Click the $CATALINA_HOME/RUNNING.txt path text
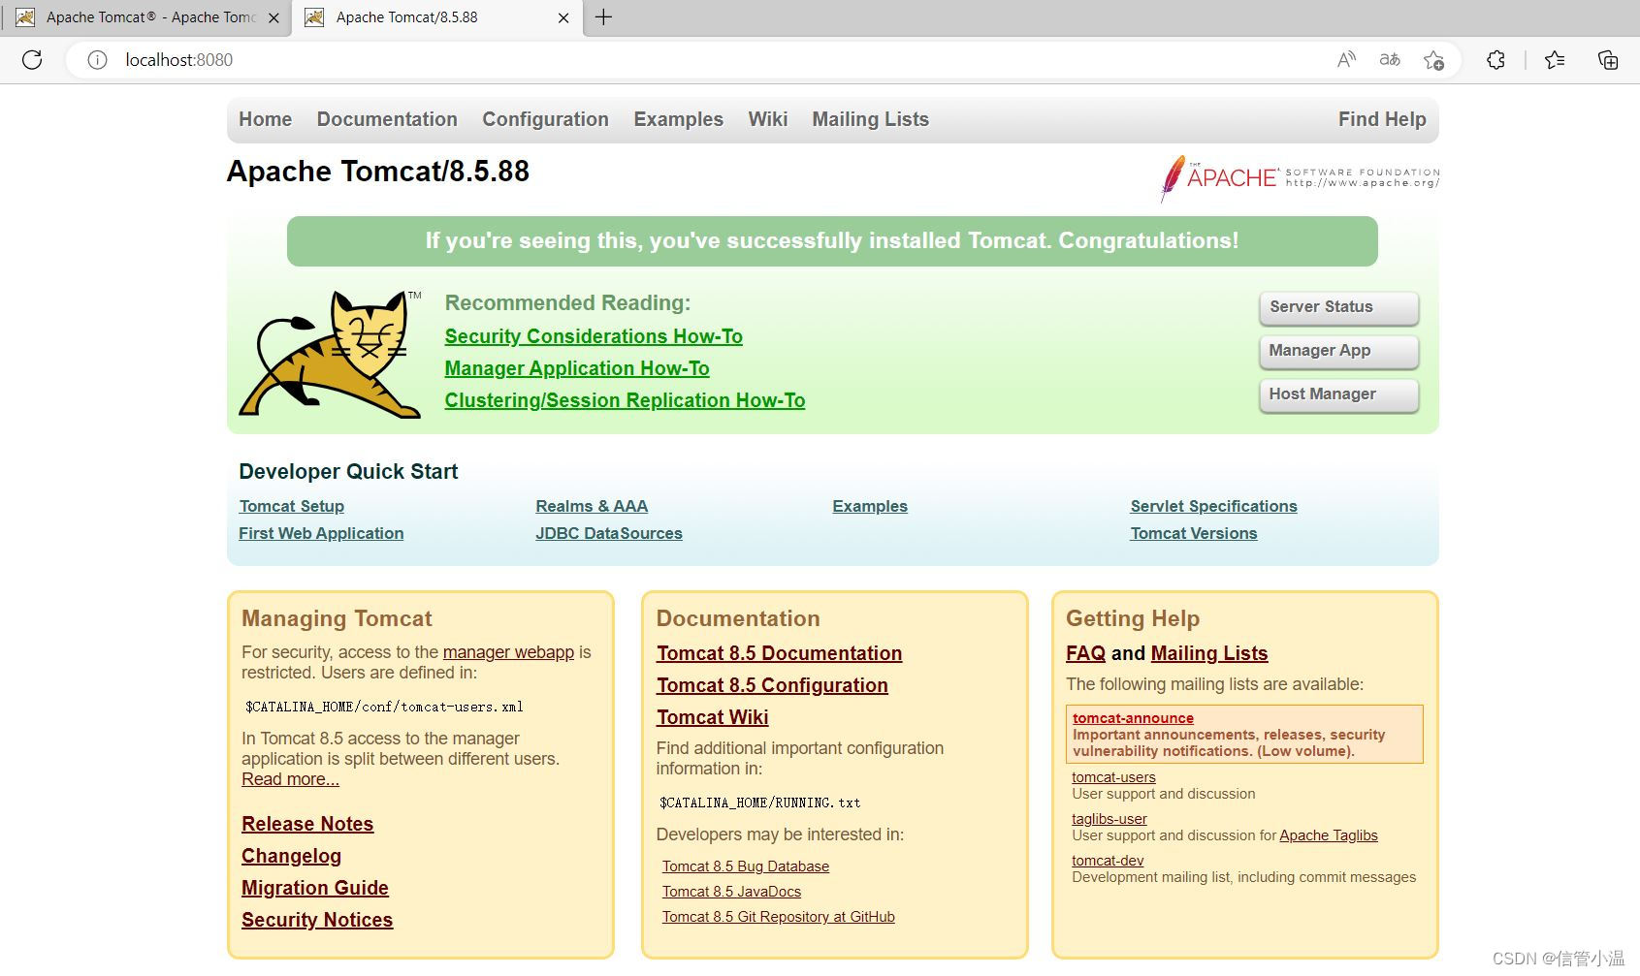The height and width of the screenshot is (976, 1640). (760, 803)
